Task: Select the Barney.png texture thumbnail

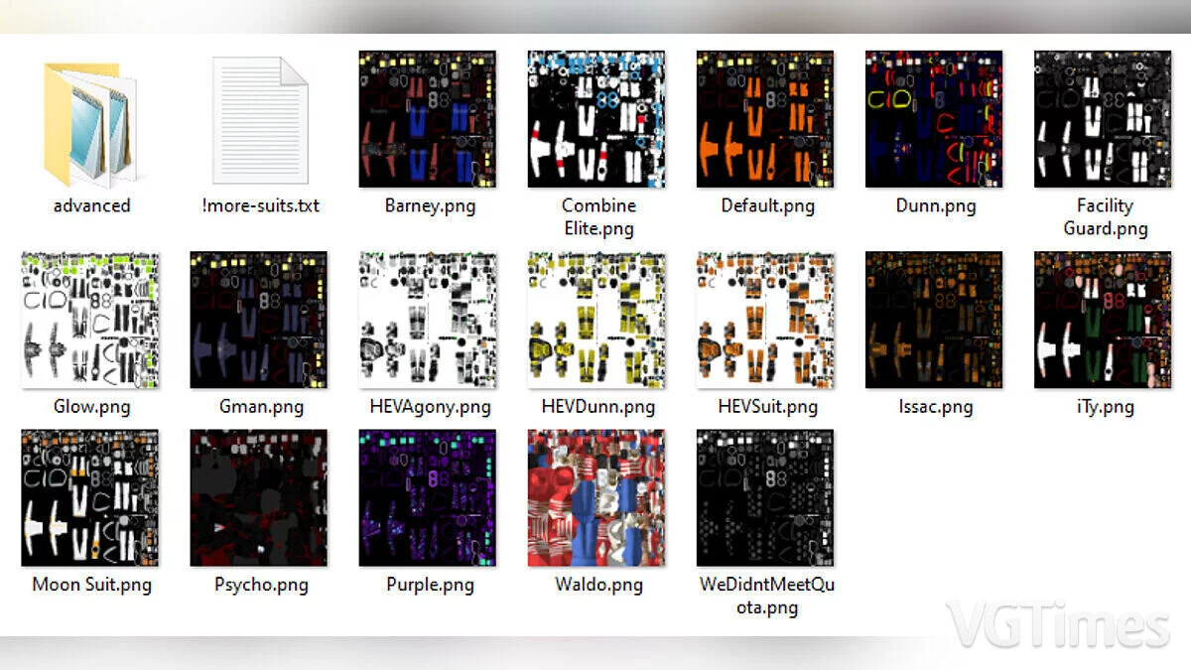Action: [427, 119]
